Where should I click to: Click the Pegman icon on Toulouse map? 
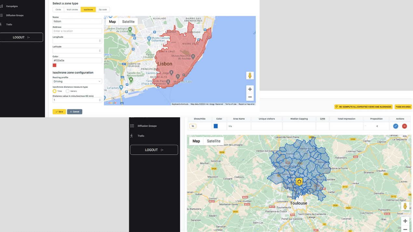pyautogui.click(x=405, y=206)
